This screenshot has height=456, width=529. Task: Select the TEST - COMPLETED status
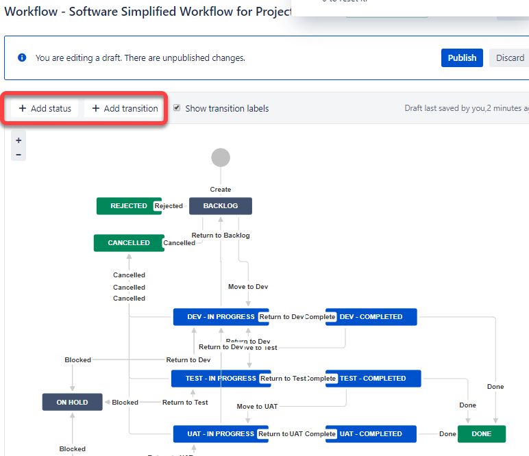coord(373,379)
